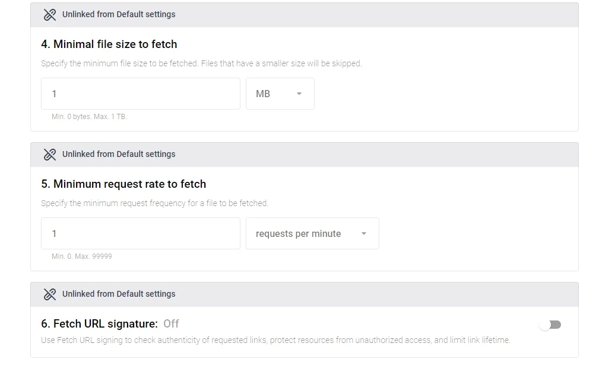Click 'Unlinked from Default settings' above URL signature
The image size is (615, 372).
[119, 294]
